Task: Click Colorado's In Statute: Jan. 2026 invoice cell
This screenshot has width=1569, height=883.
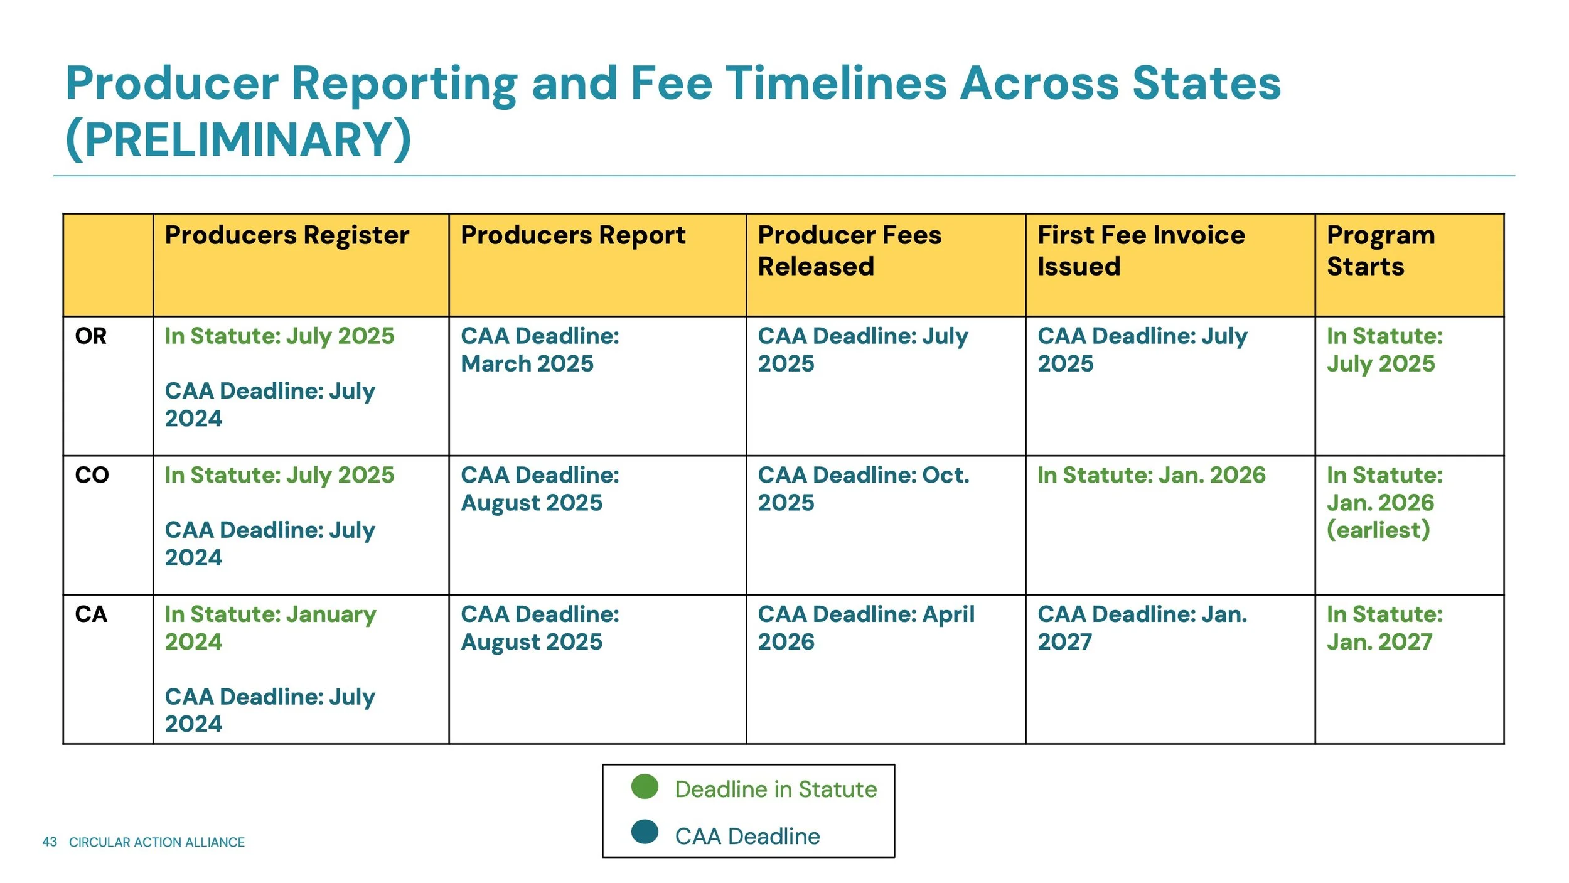Action: [1151, 475]
